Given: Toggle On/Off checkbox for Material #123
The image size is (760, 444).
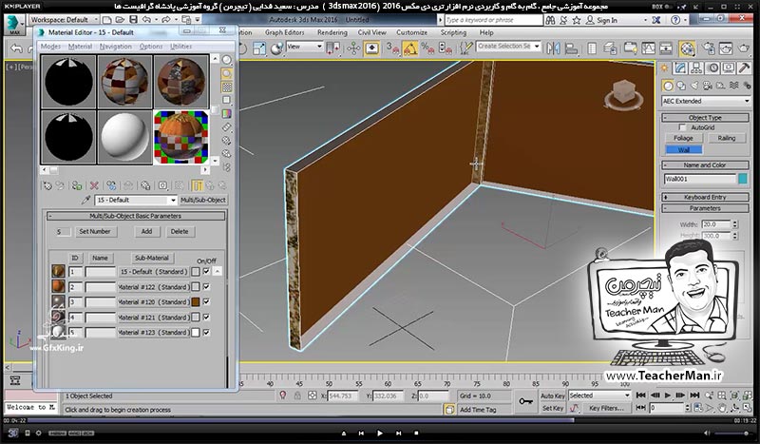Looking at the screenshot, I should coord(206,333).
